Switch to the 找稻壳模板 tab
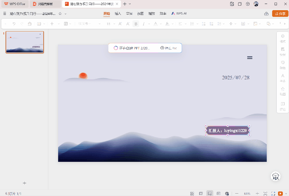The width and height of the screenshot is (289, 196). [x=45, y=4]
